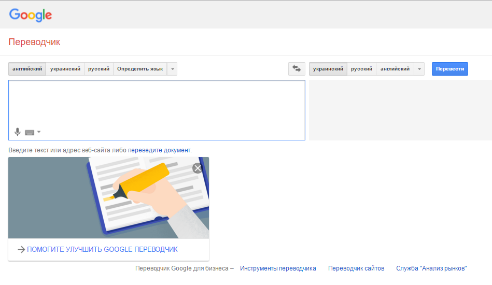The height and width of the screenshot is (285, 492).
Task: Open Служба "Анализ рынков" link
Action: (431, 268)
